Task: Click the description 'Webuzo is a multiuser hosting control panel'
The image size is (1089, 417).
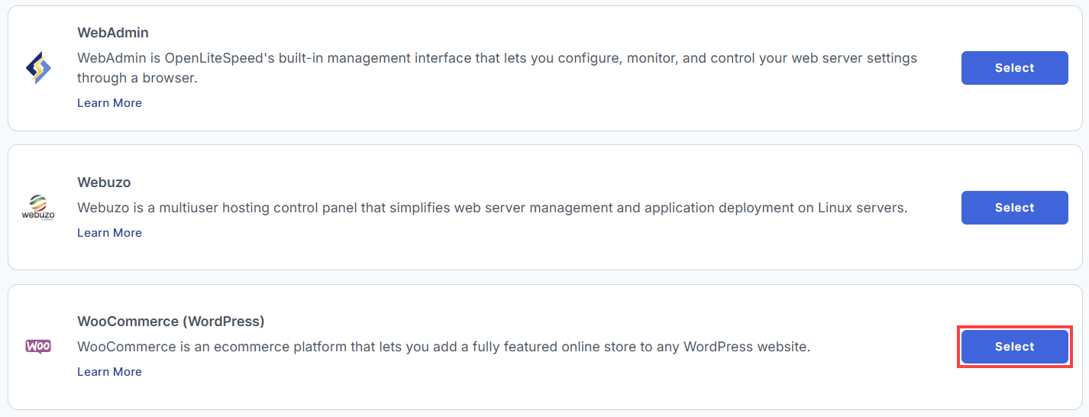Action: [493, 208]
